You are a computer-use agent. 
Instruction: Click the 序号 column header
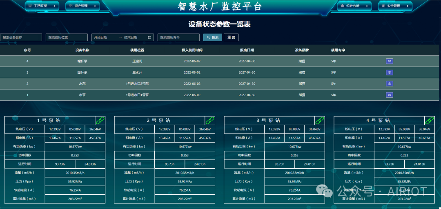(27, 50)
